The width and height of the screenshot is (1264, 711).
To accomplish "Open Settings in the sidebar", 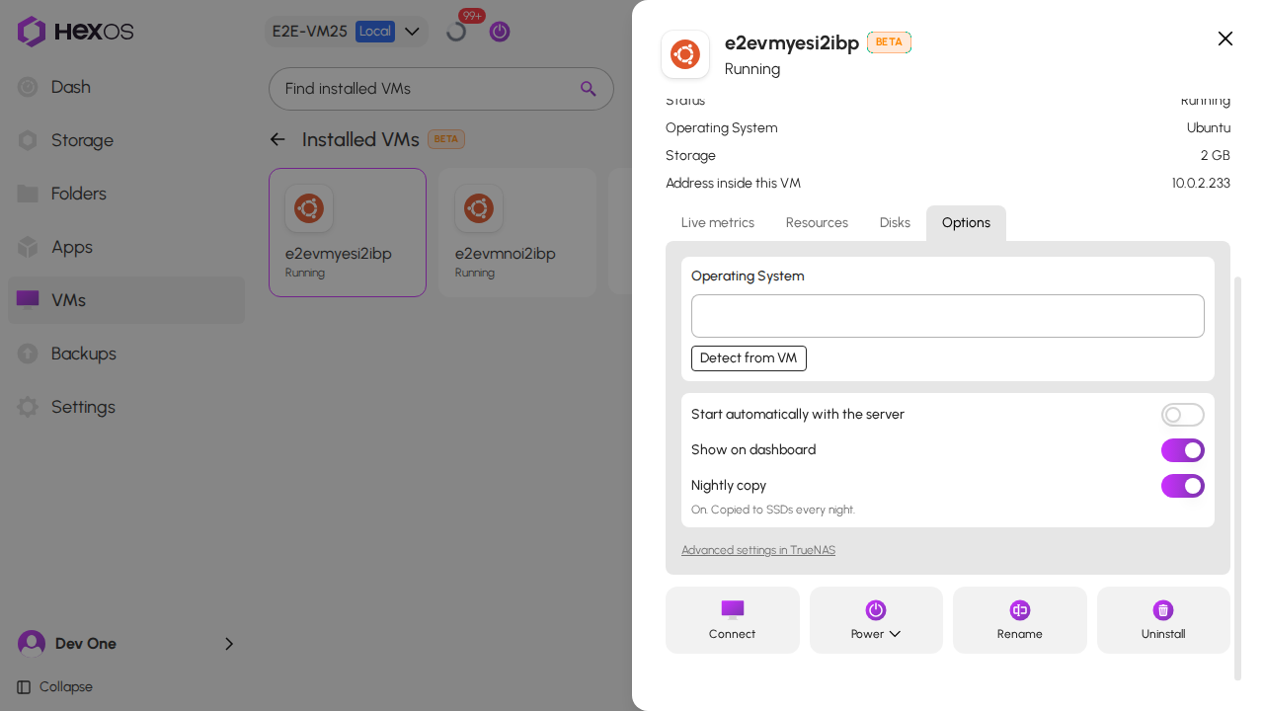I will (126, 407).
